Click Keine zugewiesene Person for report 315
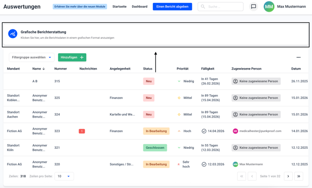312x188 pixels. pos(256,81)
